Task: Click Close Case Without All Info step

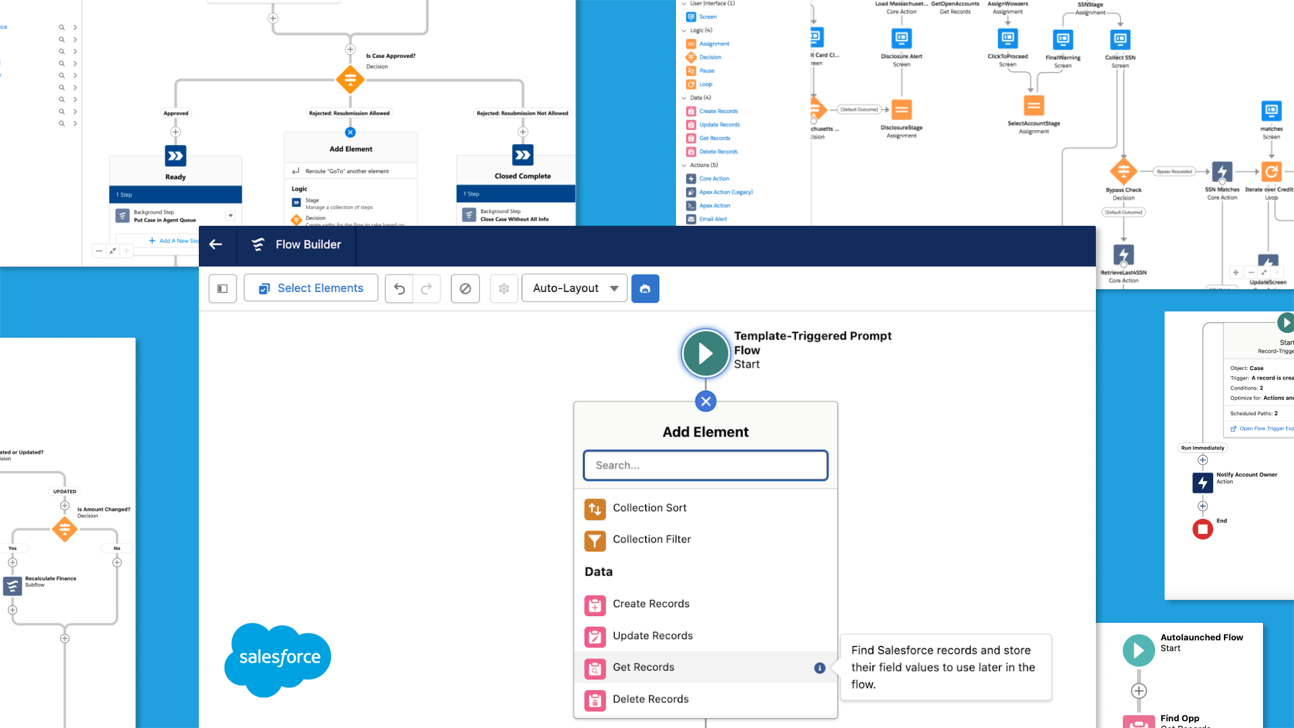Action: tap(516, 215)
